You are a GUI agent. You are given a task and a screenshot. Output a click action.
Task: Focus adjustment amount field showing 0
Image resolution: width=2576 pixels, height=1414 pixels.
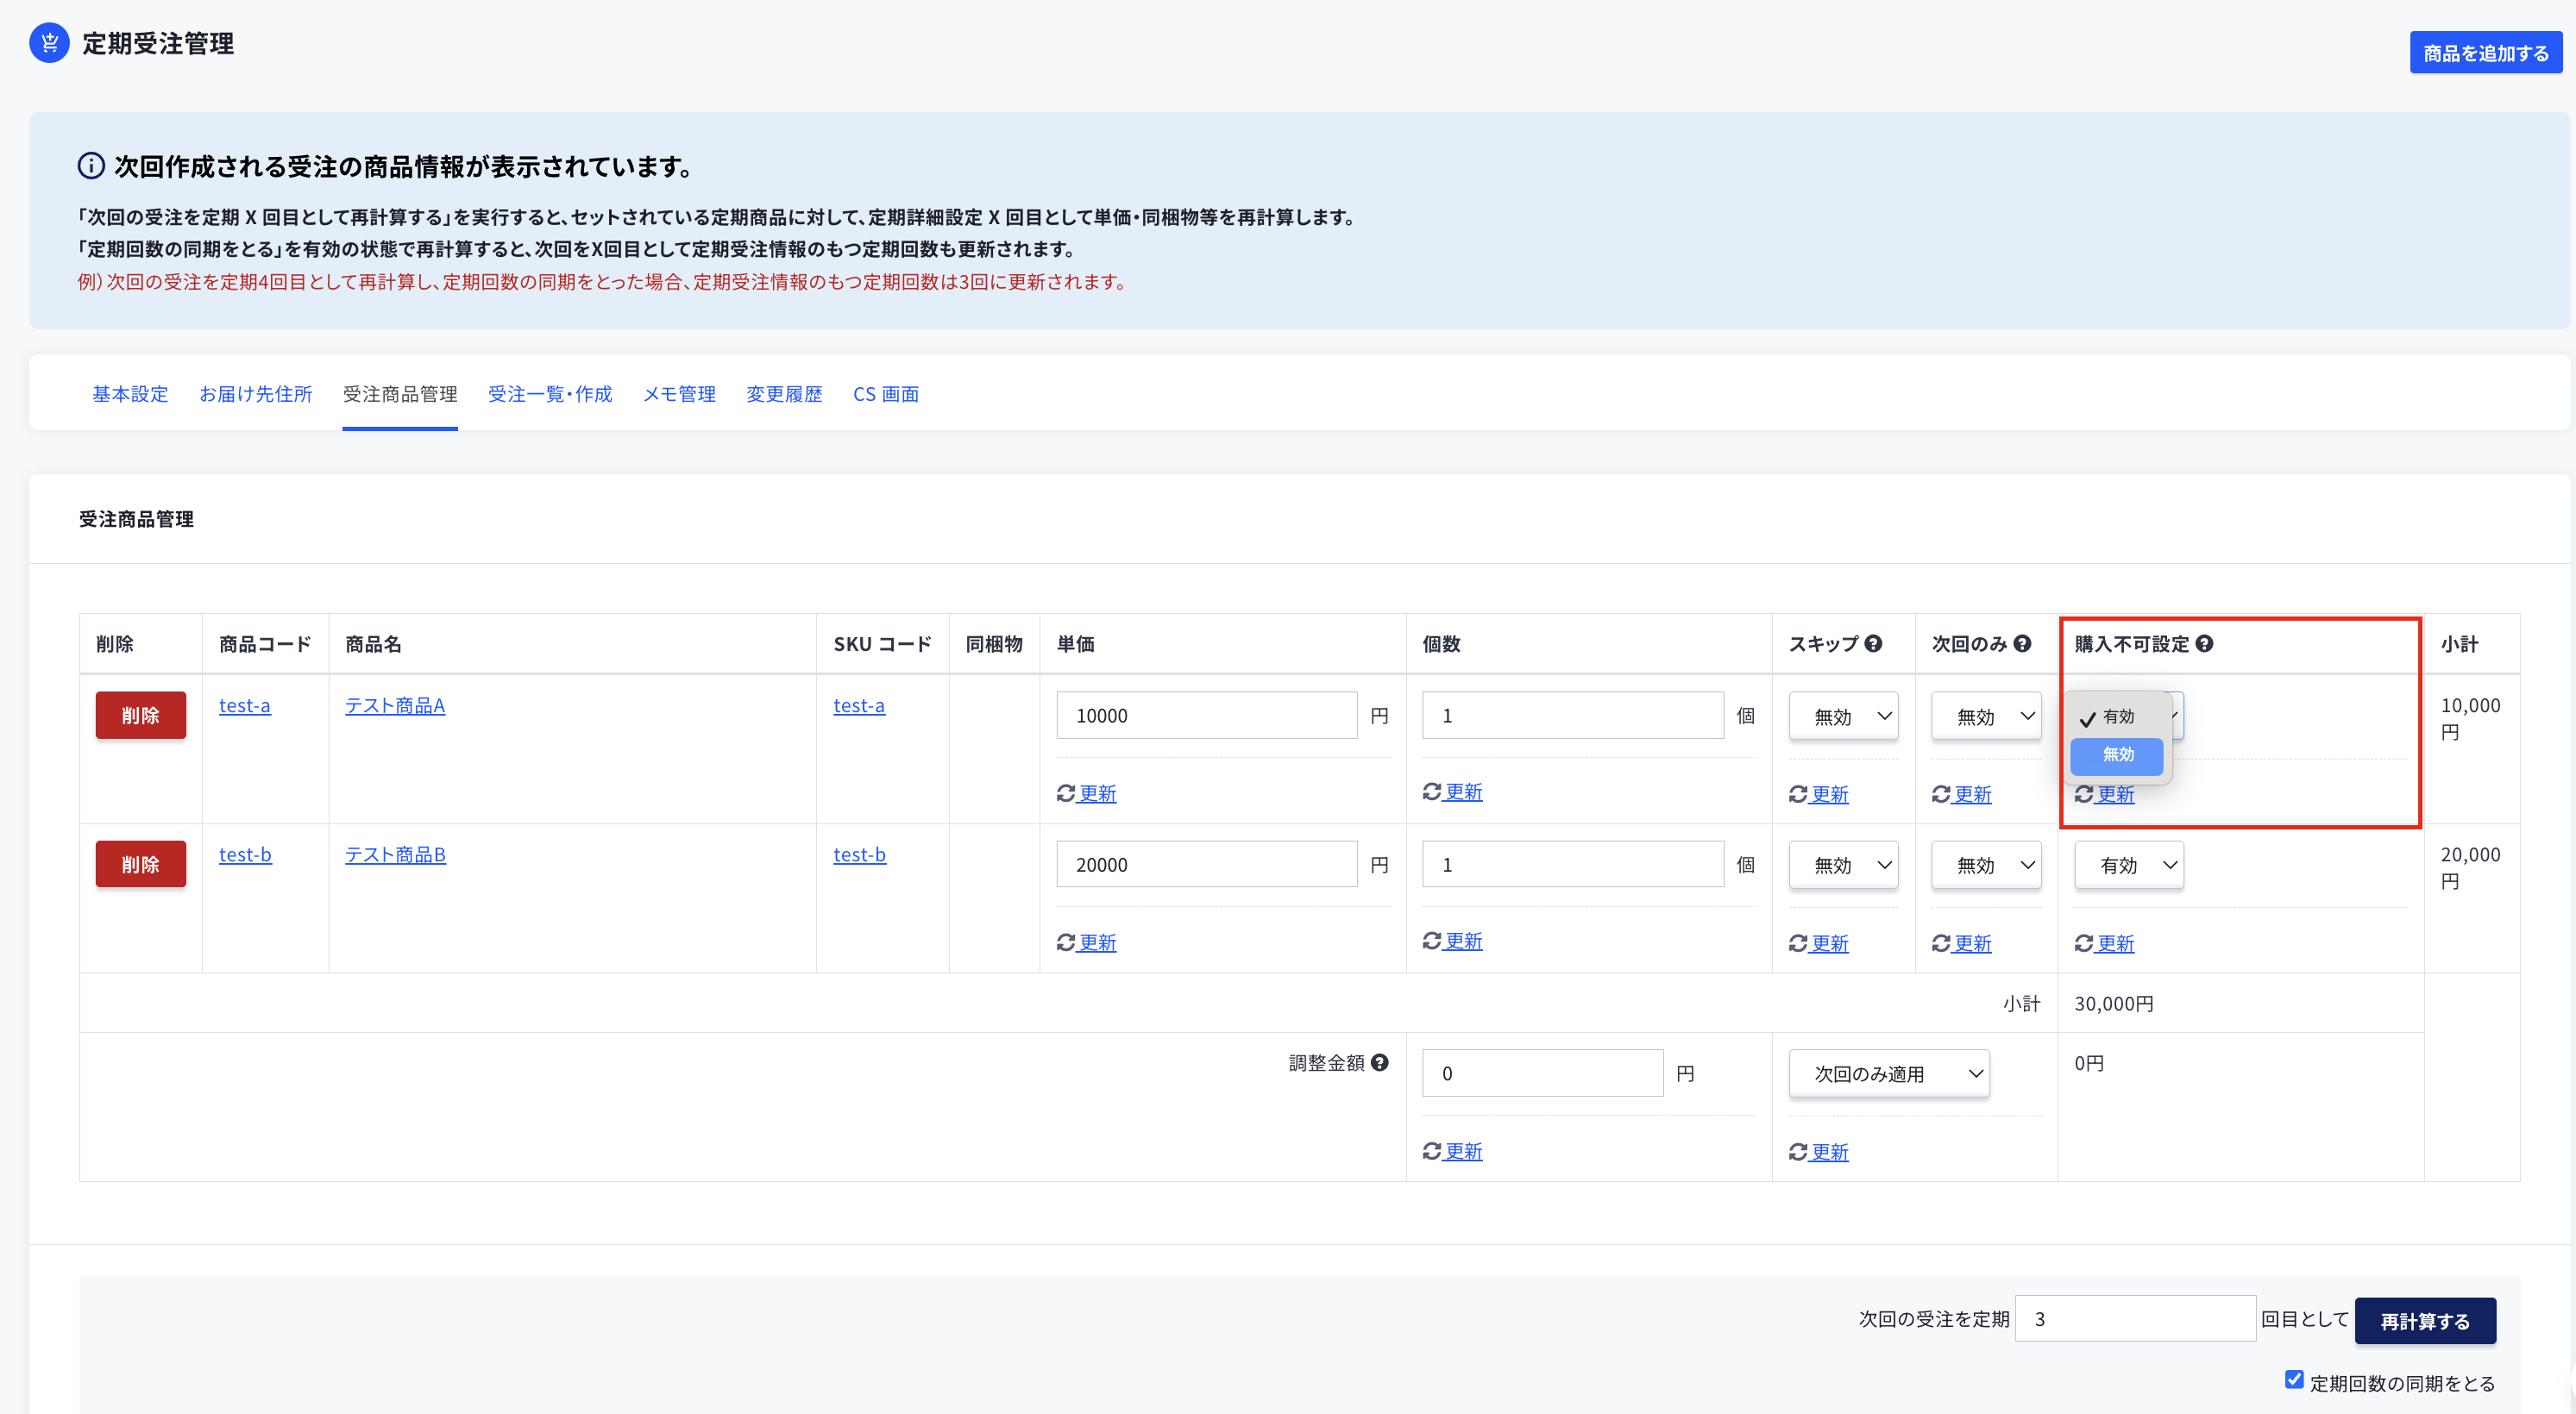pyautogui.click(x=1543, y=1073)
